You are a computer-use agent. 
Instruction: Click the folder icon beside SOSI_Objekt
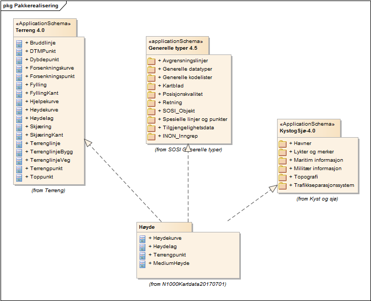tap(152, 111)
